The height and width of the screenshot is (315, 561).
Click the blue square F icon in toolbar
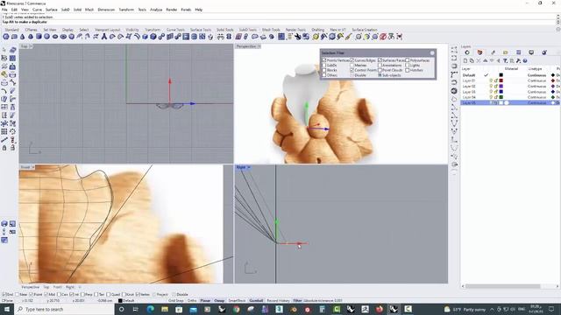186,37
